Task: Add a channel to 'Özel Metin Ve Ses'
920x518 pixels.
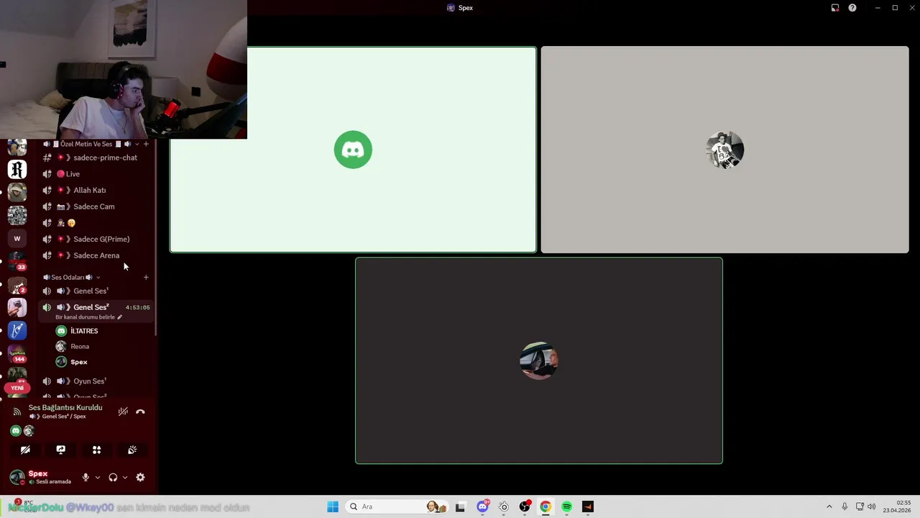Action: (146, 144)
